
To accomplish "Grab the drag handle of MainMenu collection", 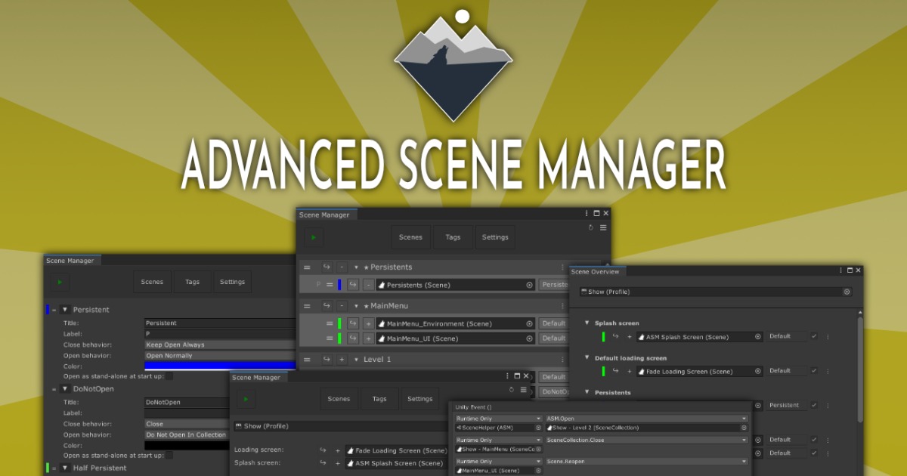I will click(307, 306).
